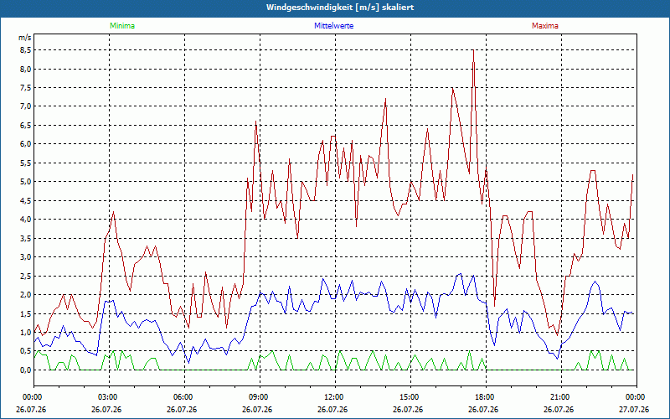Click the 0,5 y-axis value
The image size is (670, 419).
click(x=26, y=351)
